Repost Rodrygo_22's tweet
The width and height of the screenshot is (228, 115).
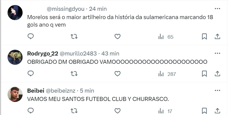click(x=74, y=74)
